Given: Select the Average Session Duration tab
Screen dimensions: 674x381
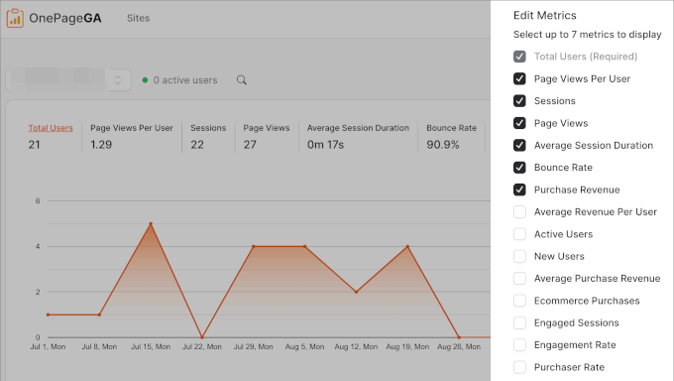Looking at the screenshot, I should coord(358,128).
